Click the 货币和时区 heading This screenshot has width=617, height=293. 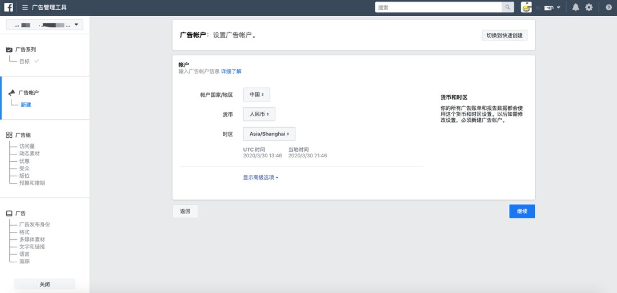coord(454,97)
